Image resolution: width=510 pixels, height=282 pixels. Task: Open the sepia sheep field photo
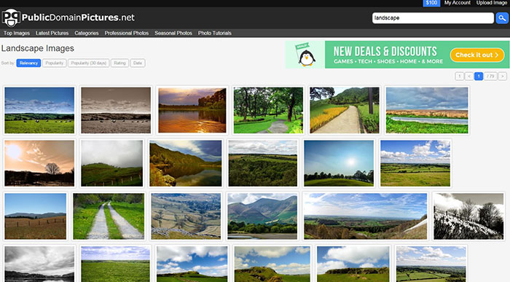(x=116, y=110)
